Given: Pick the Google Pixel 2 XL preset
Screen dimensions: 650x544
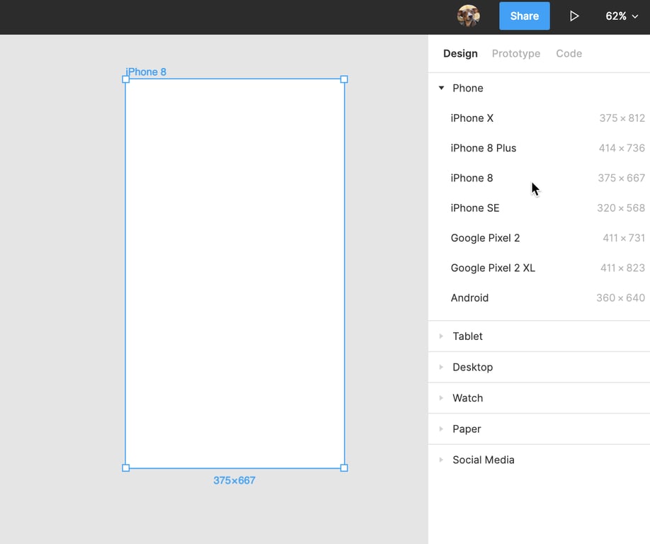Looking at the screenshot, I should click(493, 268).
